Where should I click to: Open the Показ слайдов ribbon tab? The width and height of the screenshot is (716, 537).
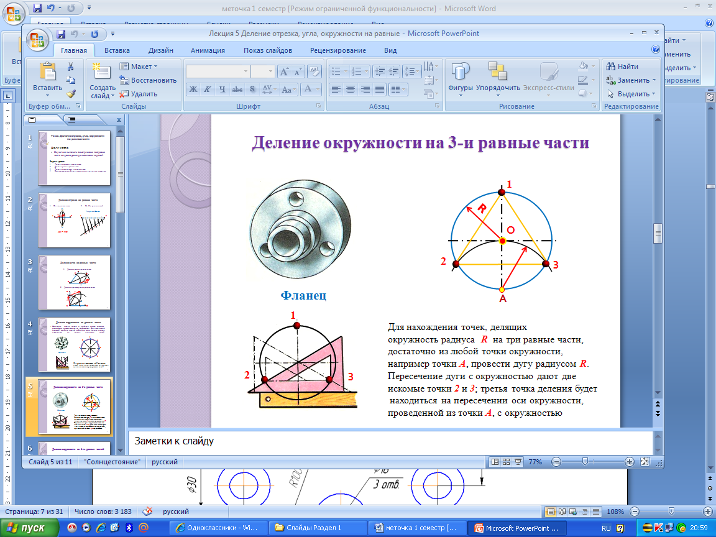(268, 50)
